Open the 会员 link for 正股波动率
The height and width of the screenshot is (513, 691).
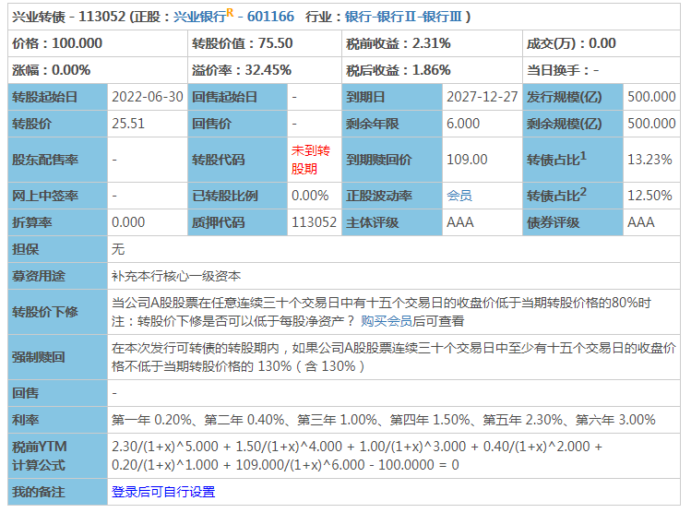click(459, 196)
